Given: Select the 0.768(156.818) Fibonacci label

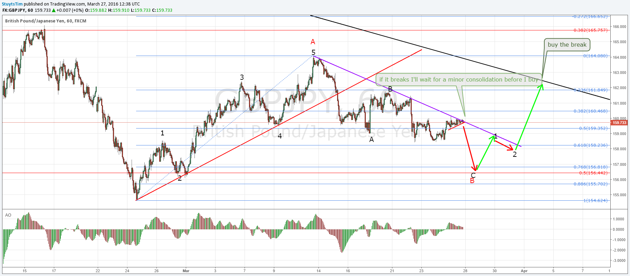Looking at the screenshot, I should tap(590, 167).
